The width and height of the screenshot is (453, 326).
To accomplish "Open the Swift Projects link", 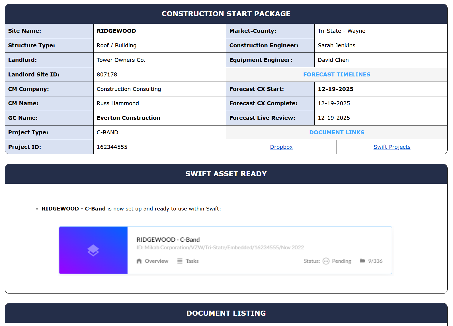I will click(x=392, y=147).
